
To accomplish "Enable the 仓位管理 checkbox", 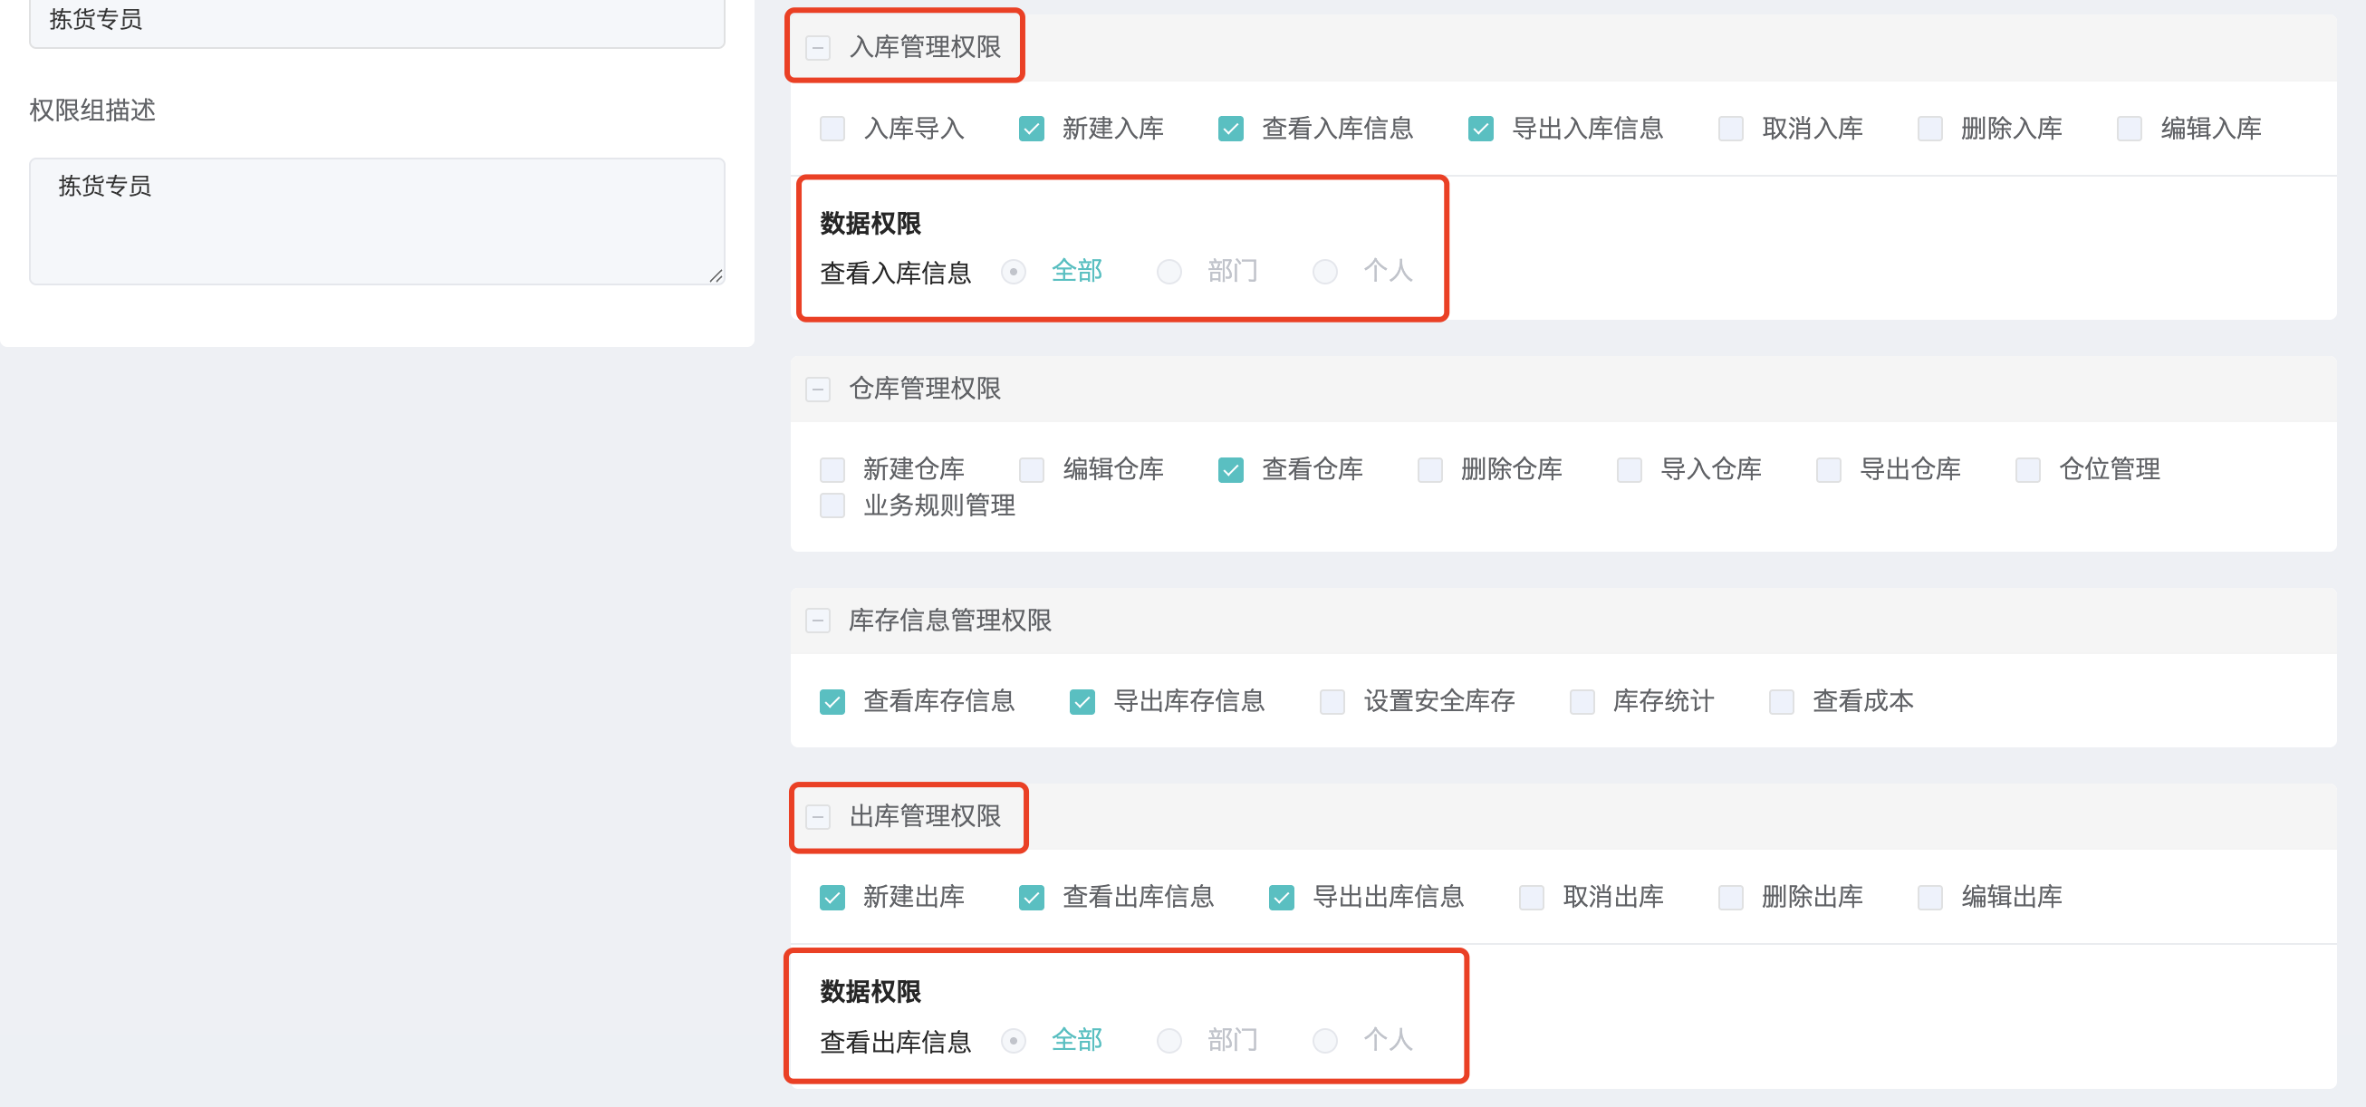I will coord(2028,470).
